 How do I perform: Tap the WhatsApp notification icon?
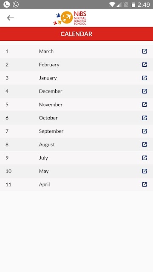[16, 4]
